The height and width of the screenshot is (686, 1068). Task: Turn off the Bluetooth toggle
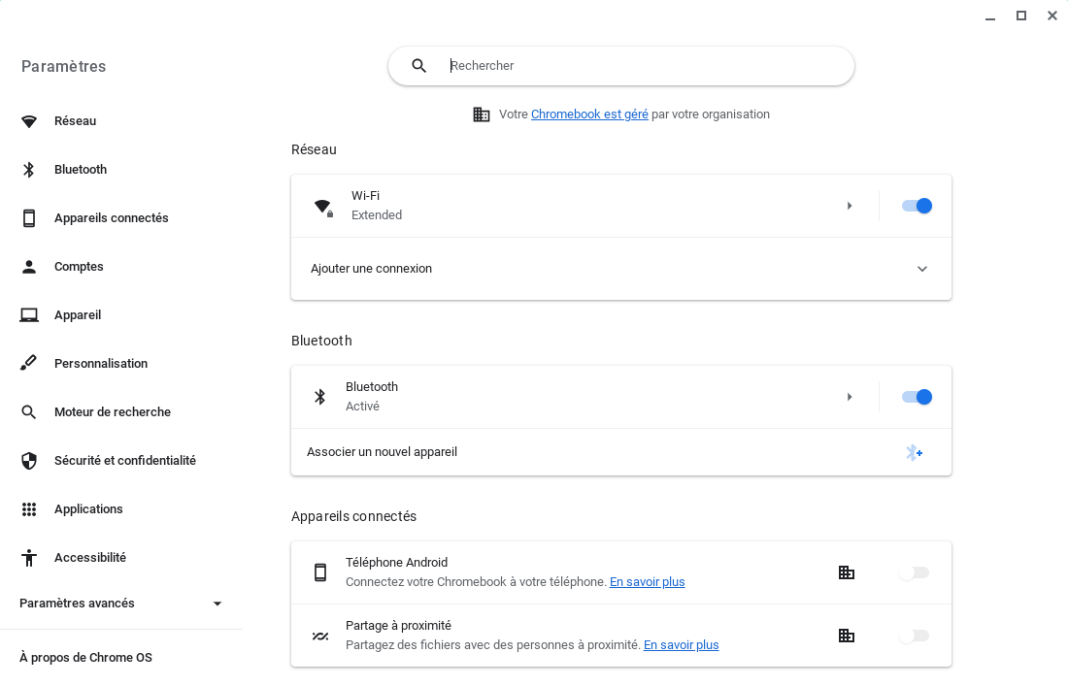[x=916, y=397]
